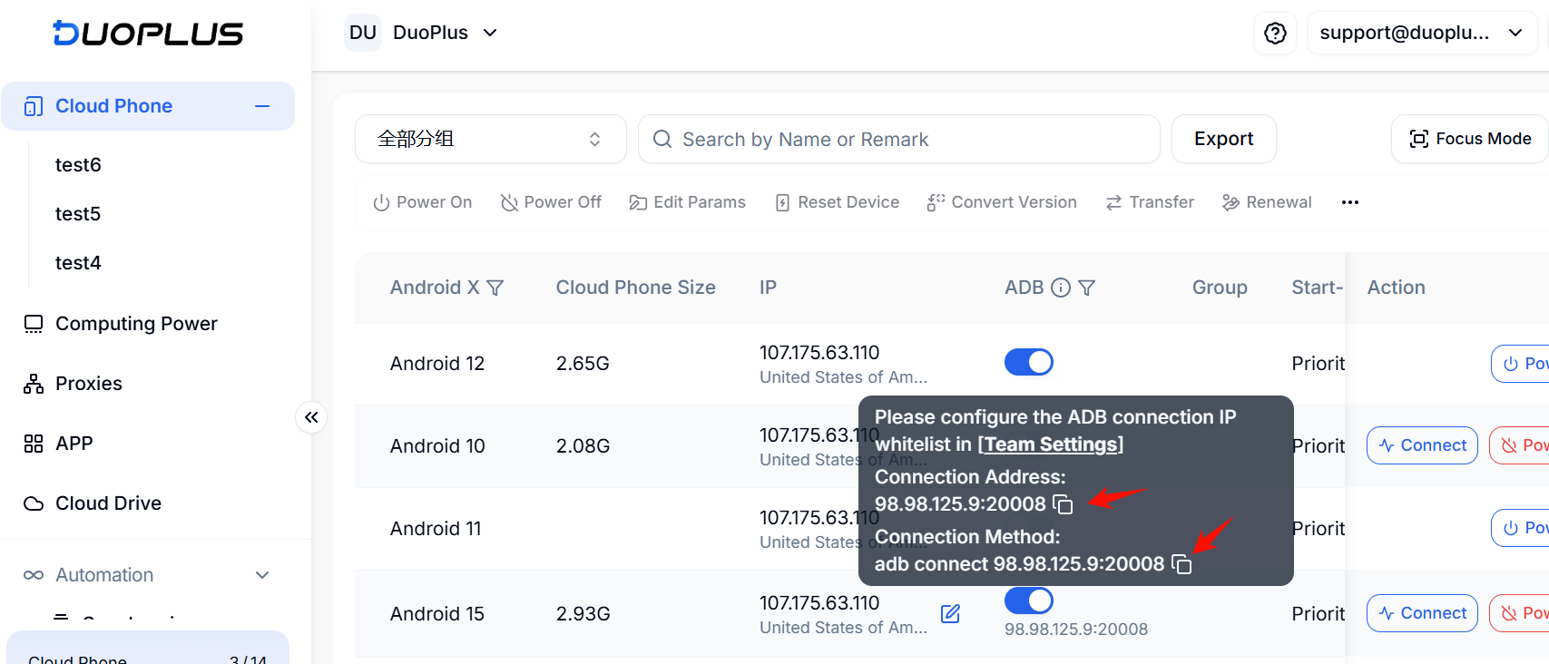1549x664 pixels.
Task: Select test6 in sidebar
Action: (x=78, y=165)
